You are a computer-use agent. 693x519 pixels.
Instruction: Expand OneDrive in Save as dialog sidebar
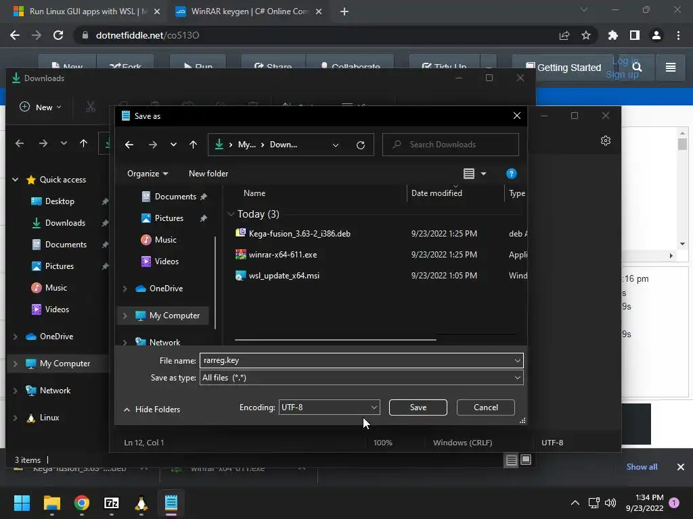click(125, 289)
